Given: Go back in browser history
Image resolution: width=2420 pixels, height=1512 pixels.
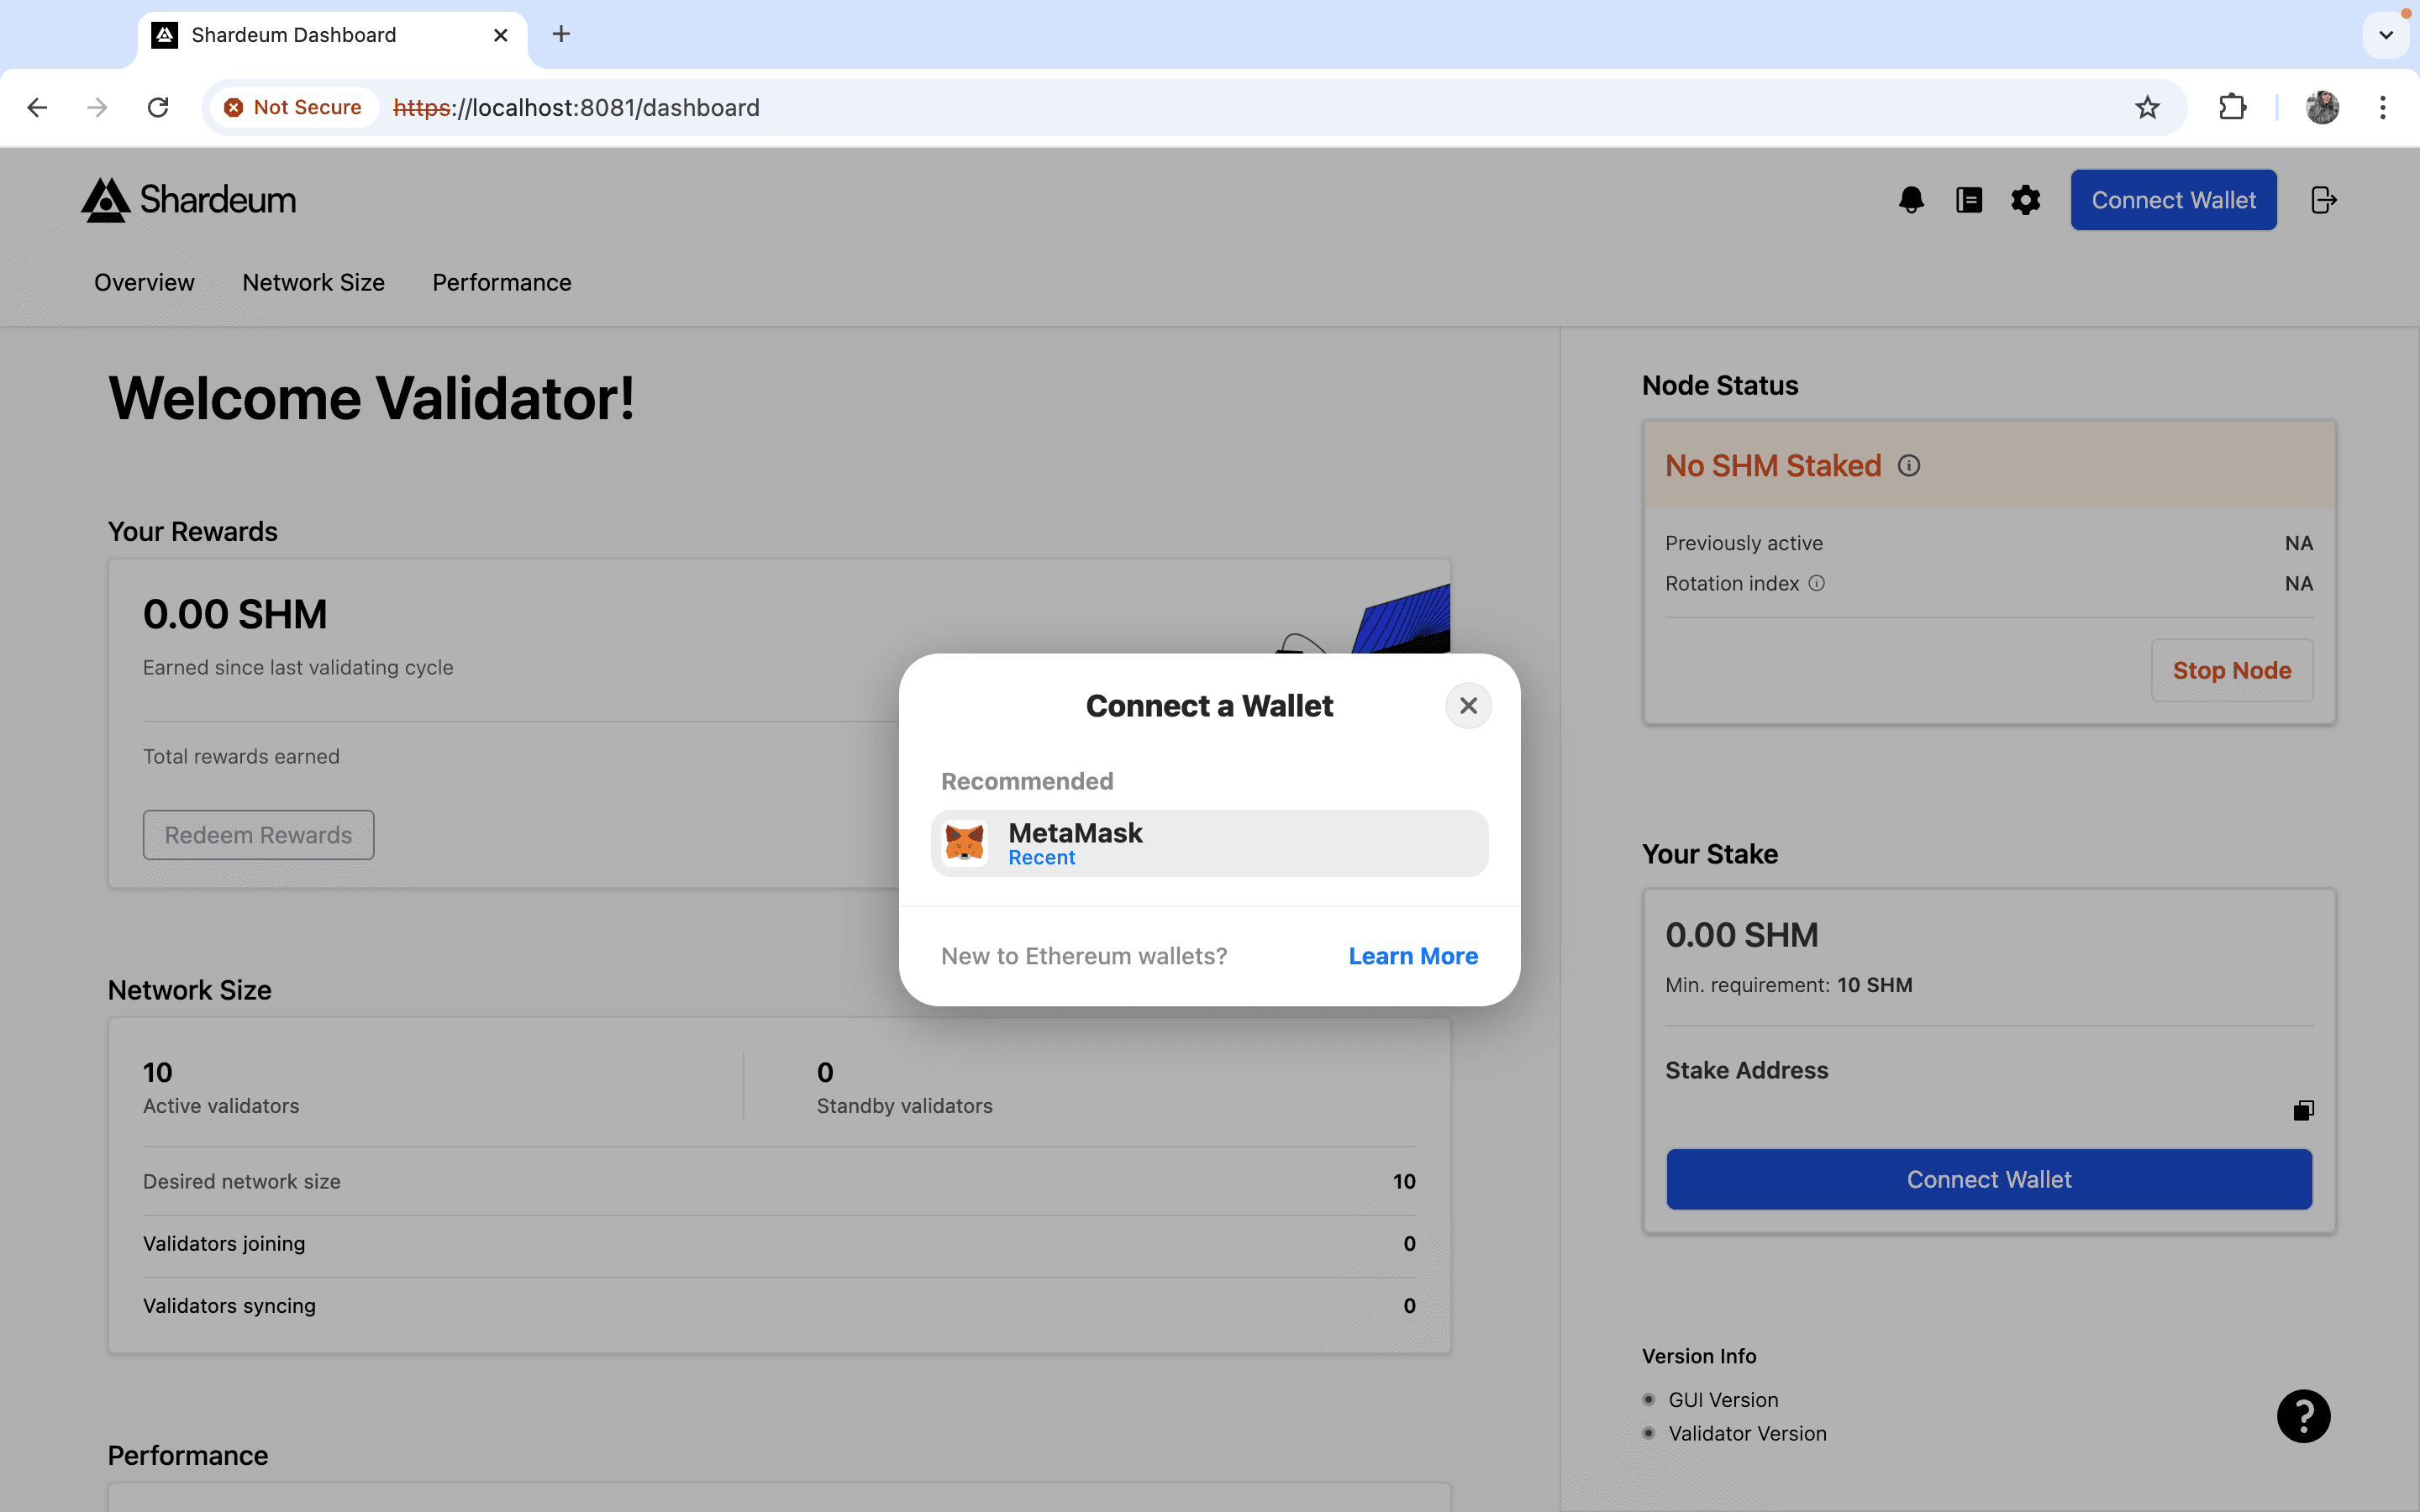Looking at the screenshot, I should [x=37, y=107].
